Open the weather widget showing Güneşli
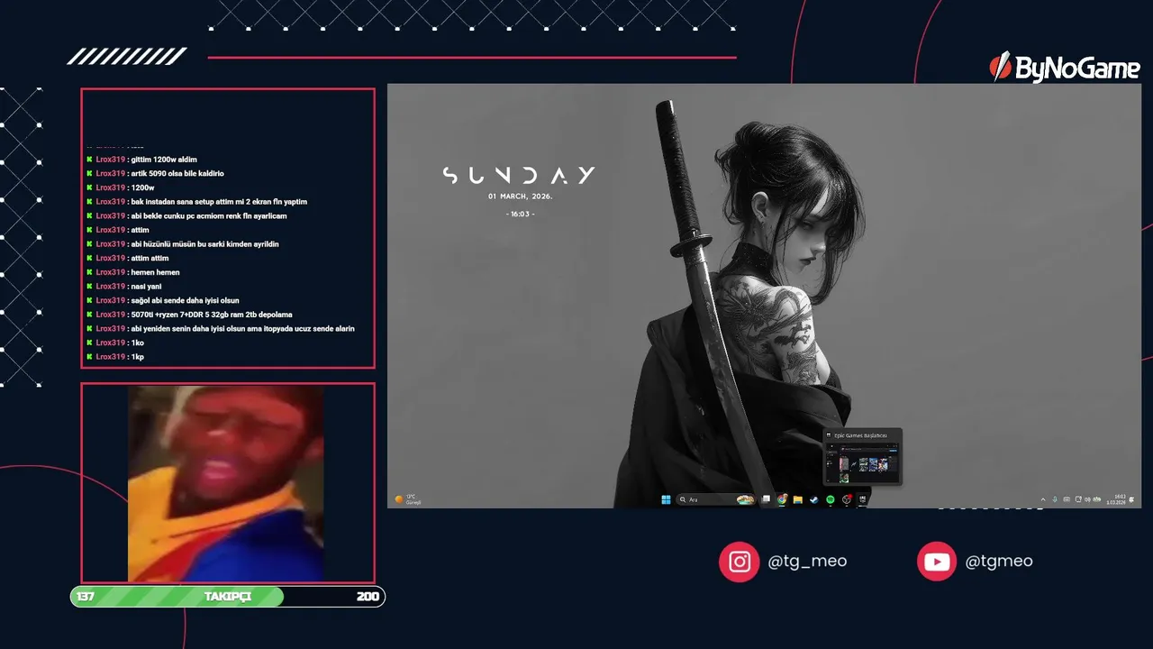This screenshot has width=1153, height=649. click(408, 499)
